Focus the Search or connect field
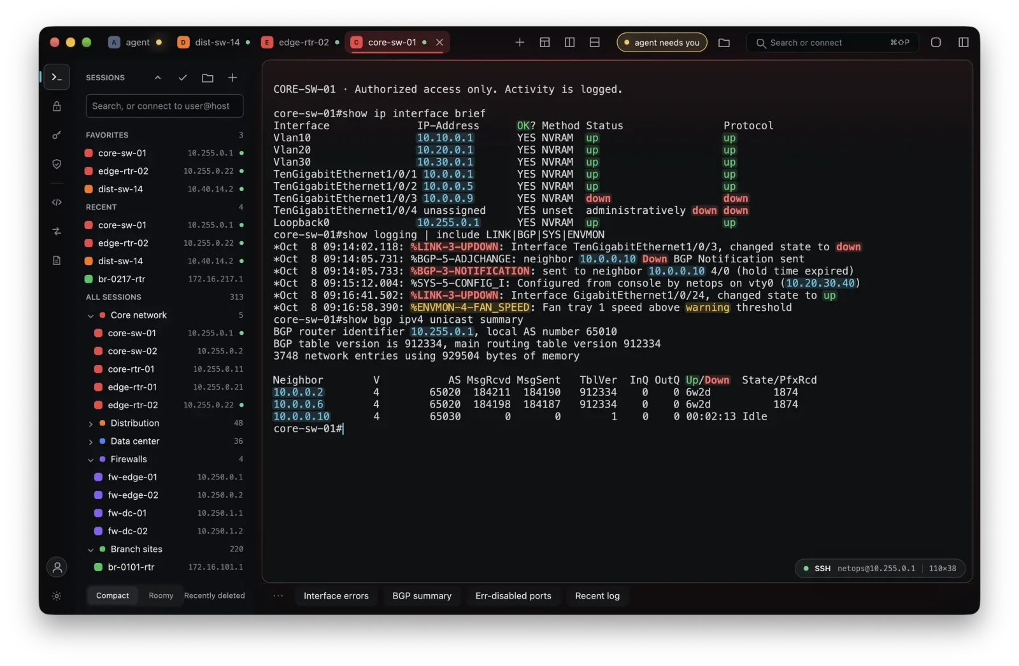The height and width of the screenshot is (666, 1019). (x=832, y=43)
